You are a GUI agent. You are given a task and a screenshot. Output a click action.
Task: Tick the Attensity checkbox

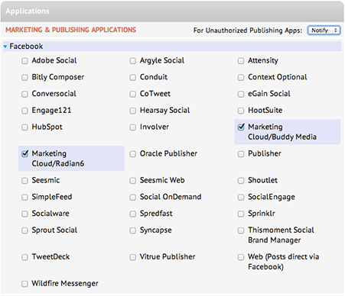pyautogui.click(x=241, y=61)
